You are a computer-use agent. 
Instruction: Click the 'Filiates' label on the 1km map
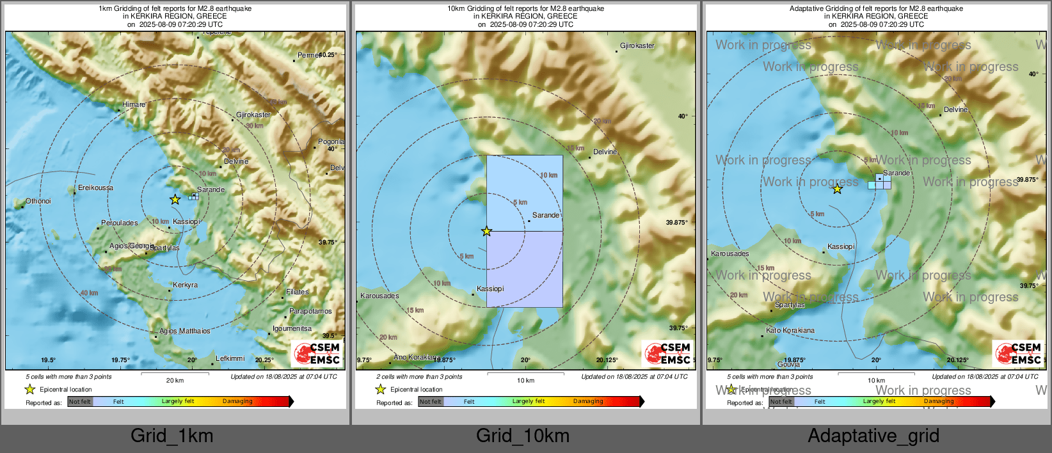[x=297, y=292]
